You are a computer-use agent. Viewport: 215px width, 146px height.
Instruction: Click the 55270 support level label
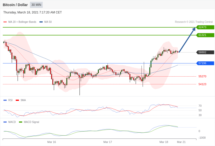202,76
